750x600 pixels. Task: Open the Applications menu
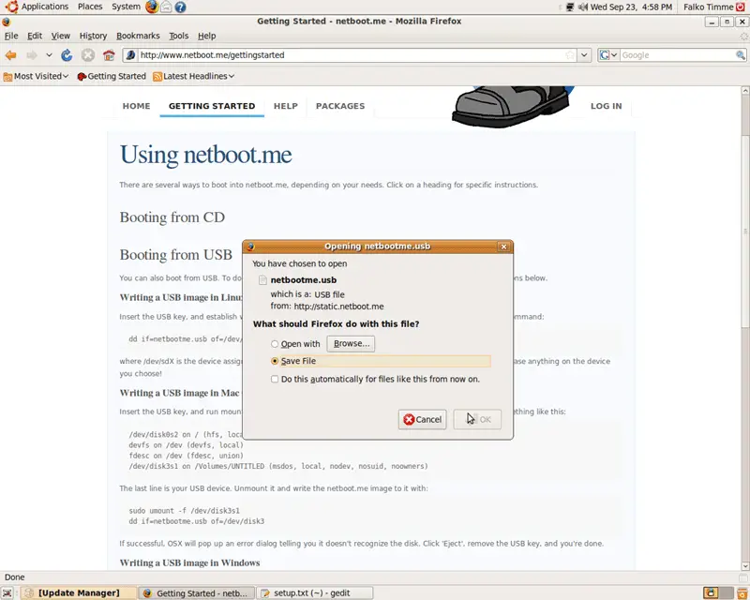[x=45, y=7]
